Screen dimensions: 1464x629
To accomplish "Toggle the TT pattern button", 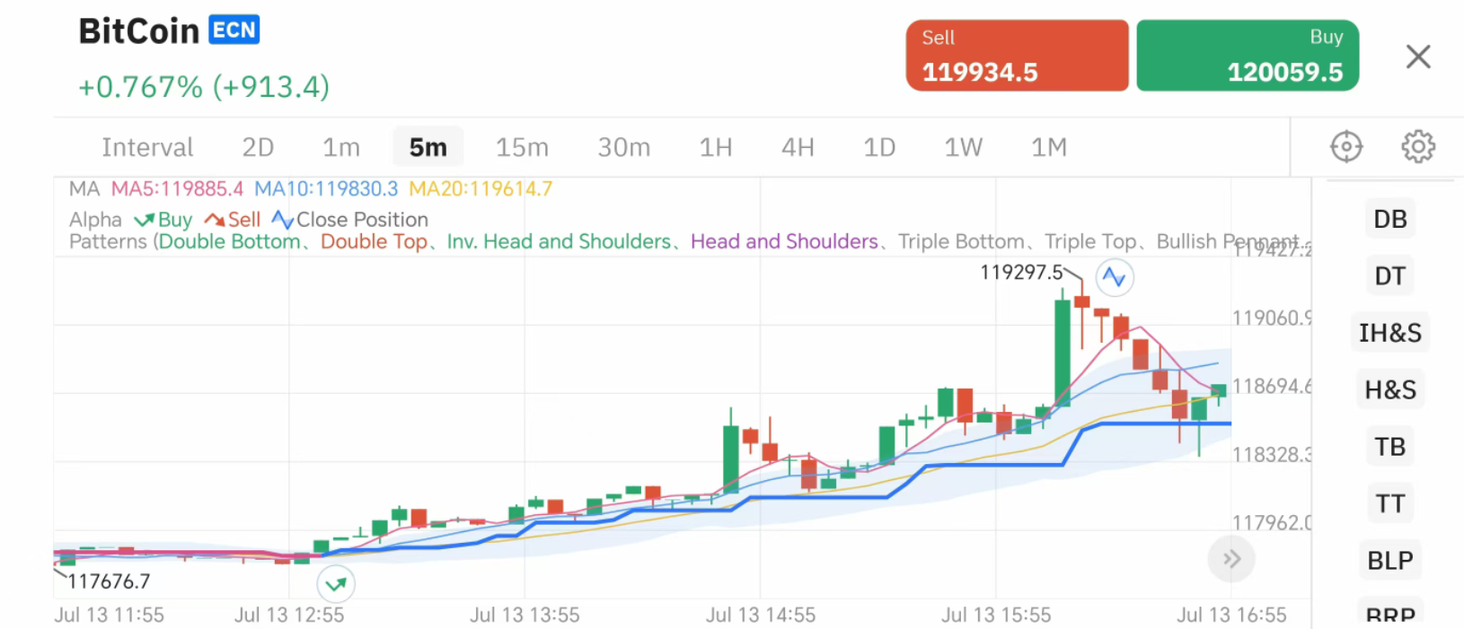I will point(1389,503).
